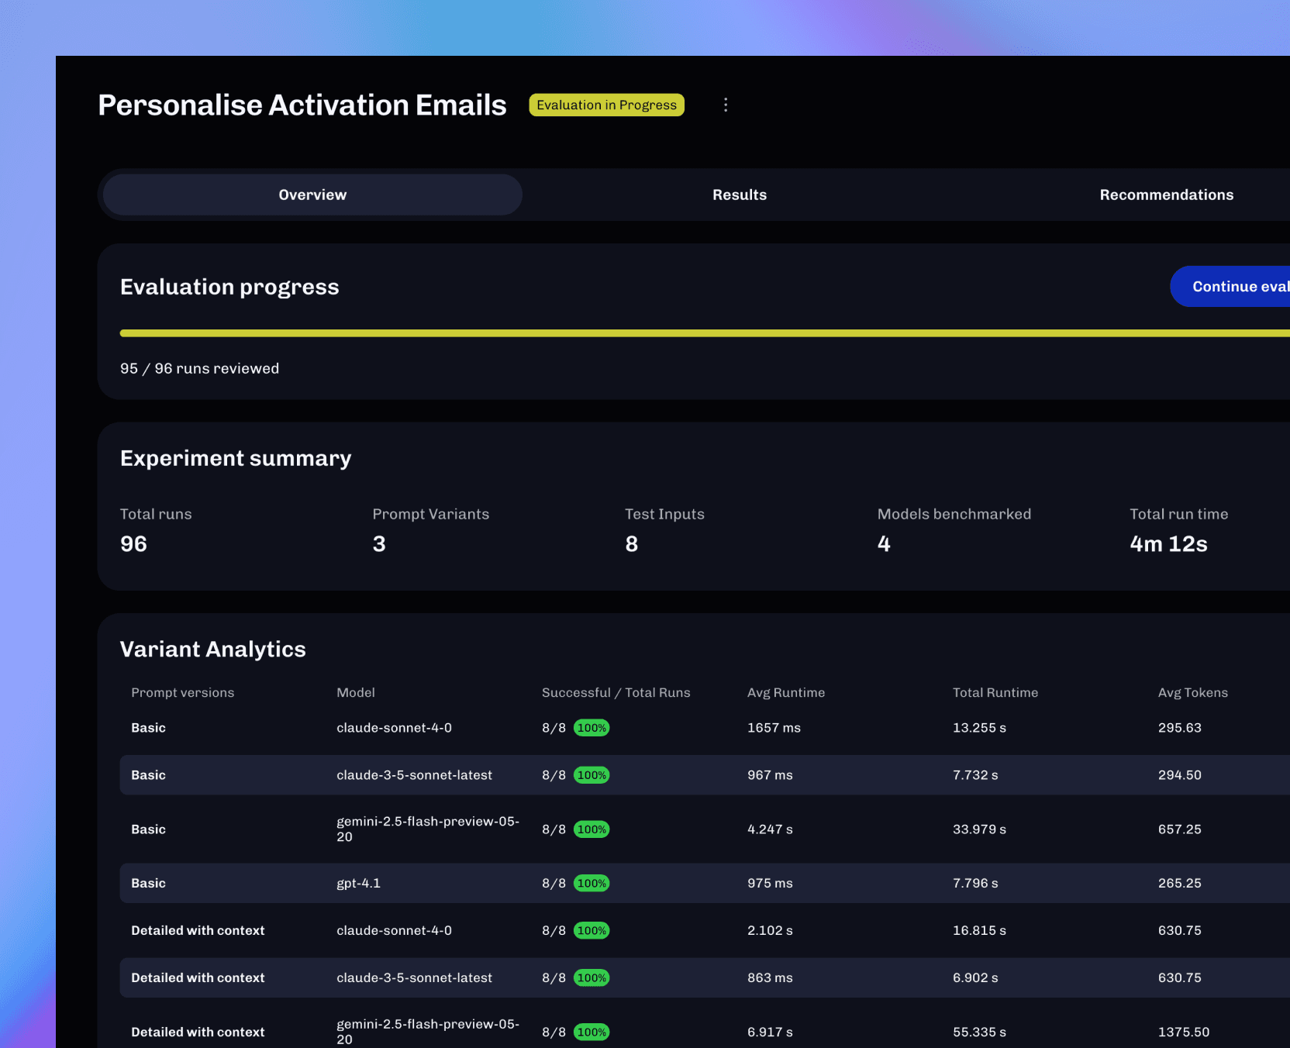Click the Successful / Total Runs header

[x=616, y=692]
